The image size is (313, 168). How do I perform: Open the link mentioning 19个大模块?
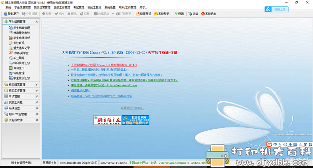click(x=117, y=75)
